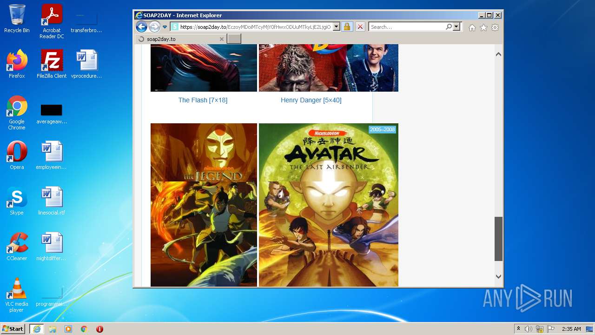The height and width of the screenshot is (335, 595).
Task: Click The Flash poster thumbnail
Action: 204,68
